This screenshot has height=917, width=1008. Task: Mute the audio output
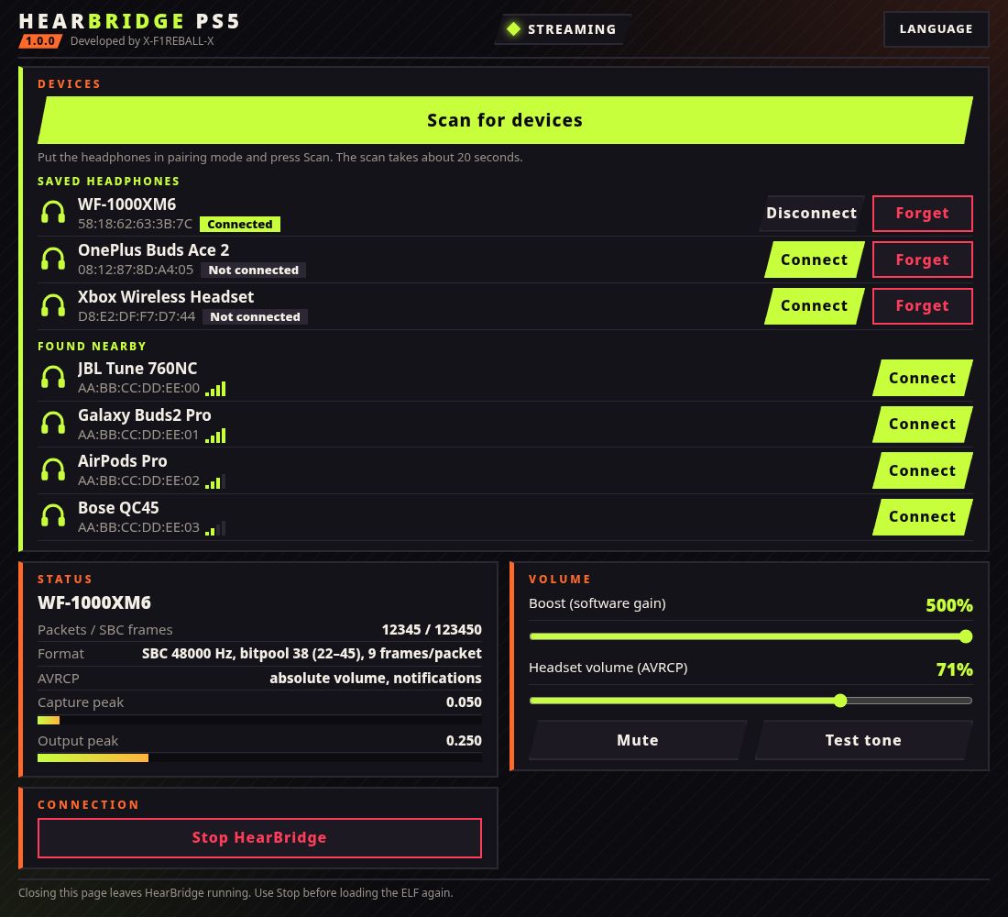click(x=638, y=740)
